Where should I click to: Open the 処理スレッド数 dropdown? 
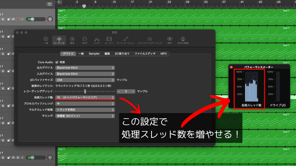(x=85, y=98)
